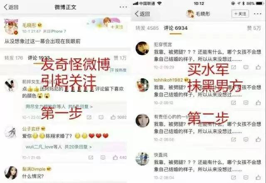
Task: Open 梨涡Dimple profile avatar
Action: click(11, 173)
